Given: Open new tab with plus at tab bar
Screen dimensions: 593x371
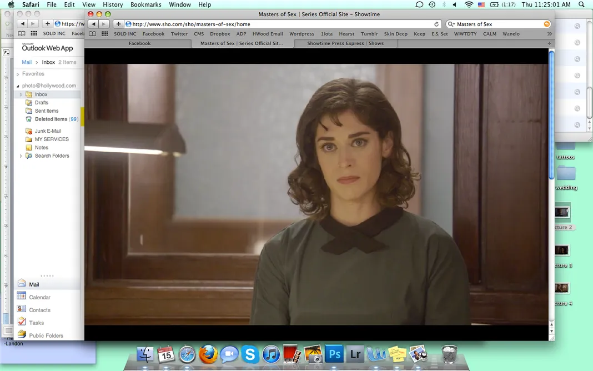Looking at the screenshot, I should [x=550, y=43].
